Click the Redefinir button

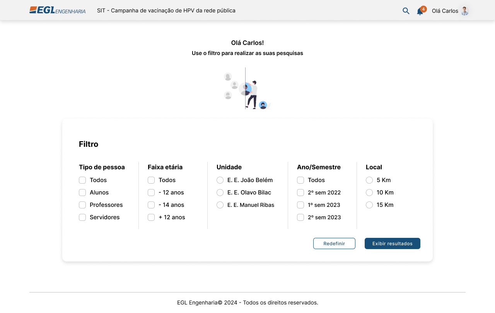tap(334, 244)
